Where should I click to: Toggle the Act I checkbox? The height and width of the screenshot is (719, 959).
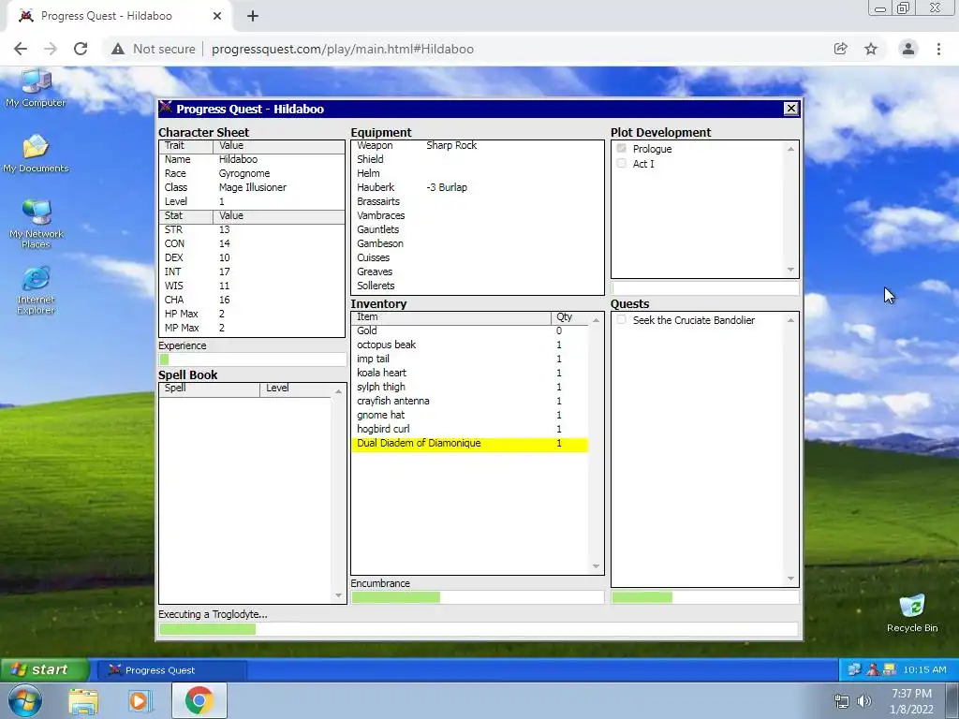coord(622,163)
